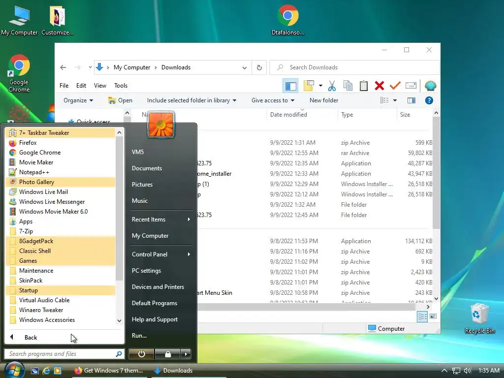504x378 pixels.
Task: Switch to Firefox taskbar button
Action: coord(109,371)
